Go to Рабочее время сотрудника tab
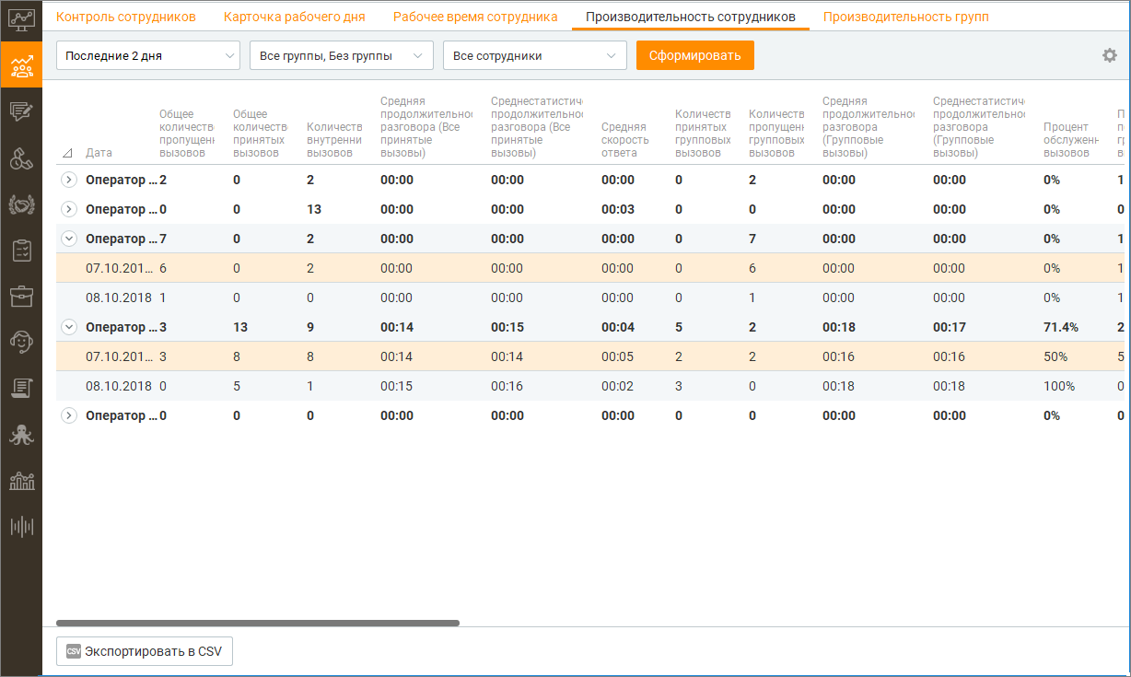1131x677 pixels. click(475, 17)
